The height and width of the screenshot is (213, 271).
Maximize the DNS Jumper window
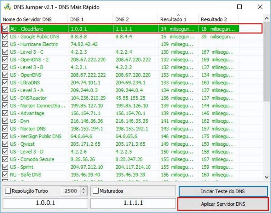(x=239, y=7)
